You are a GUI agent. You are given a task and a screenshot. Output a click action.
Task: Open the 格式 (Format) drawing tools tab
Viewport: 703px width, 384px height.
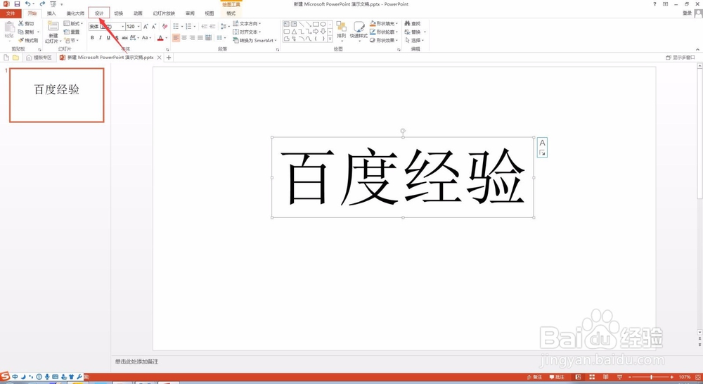click(x=231, y=13)
